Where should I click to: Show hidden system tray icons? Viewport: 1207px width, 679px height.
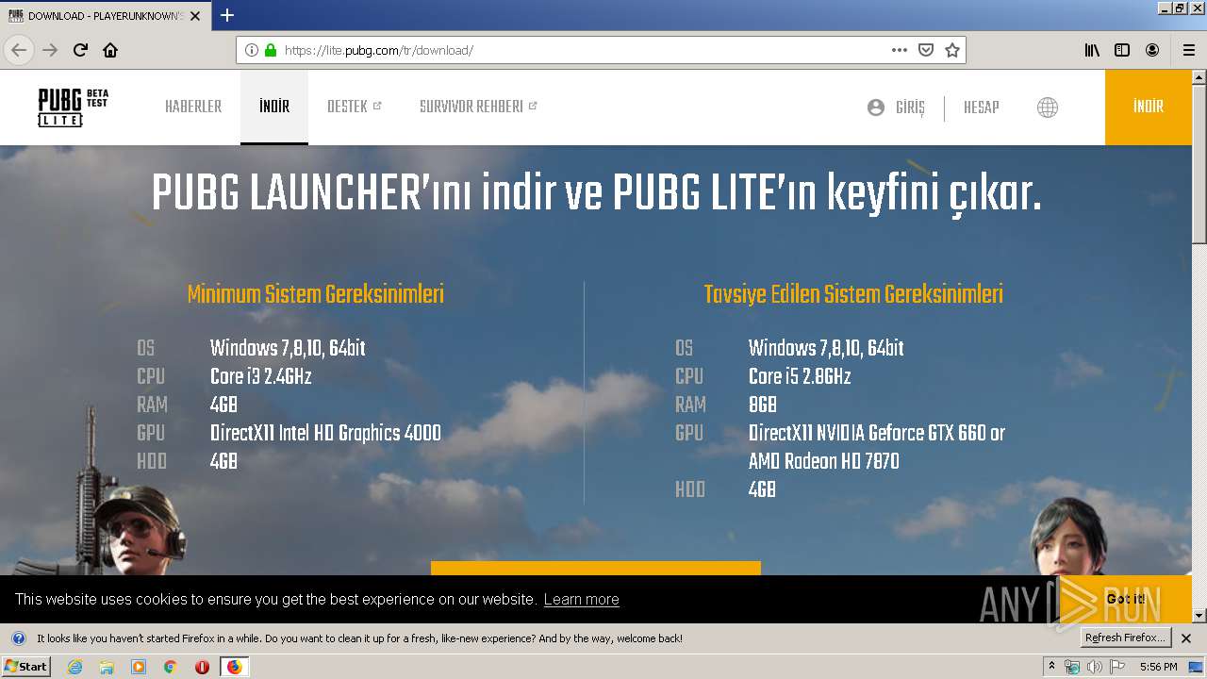[1051, 667]
